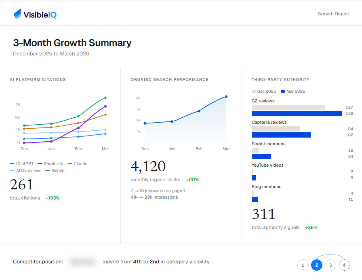Toggle Gemini legend entry
The width and height of the screenshot is (362, 280).
pos(55,170)
